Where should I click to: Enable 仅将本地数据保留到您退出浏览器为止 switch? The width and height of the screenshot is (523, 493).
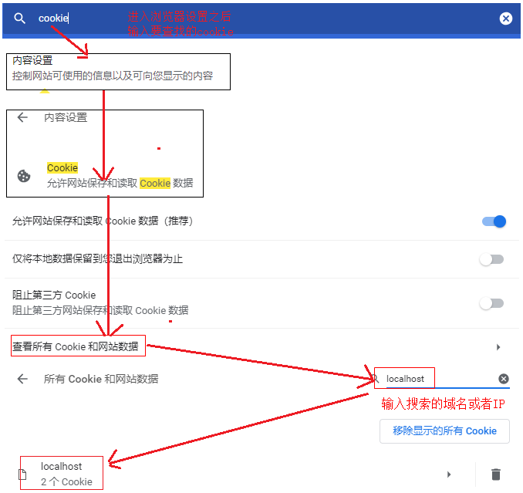491,259
